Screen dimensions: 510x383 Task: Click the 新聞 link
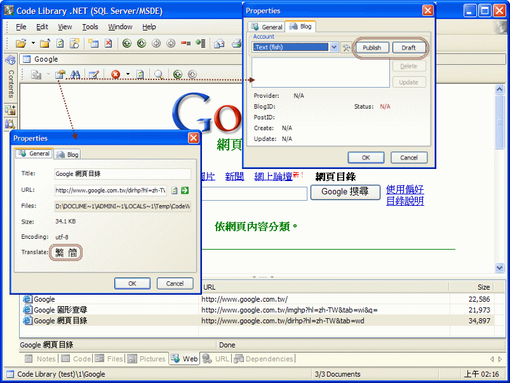click(x=234, y=177)
